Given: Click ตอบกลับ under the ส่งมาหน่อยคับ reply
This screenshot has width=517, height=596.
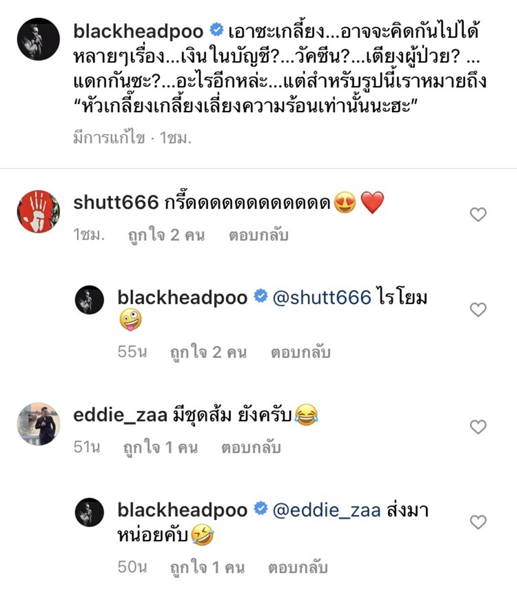Looking at the screenshot, I should coord(298,567).
